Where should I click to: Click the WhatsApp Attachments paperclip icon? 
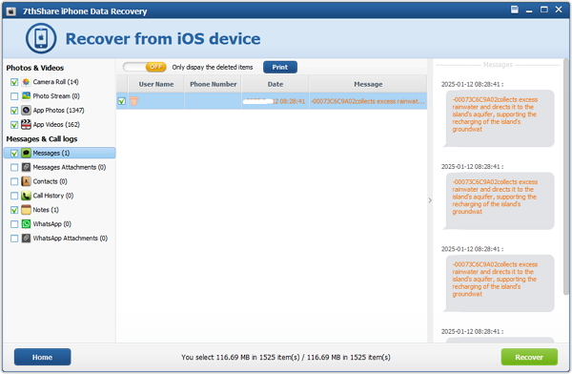tap(26, 239)
